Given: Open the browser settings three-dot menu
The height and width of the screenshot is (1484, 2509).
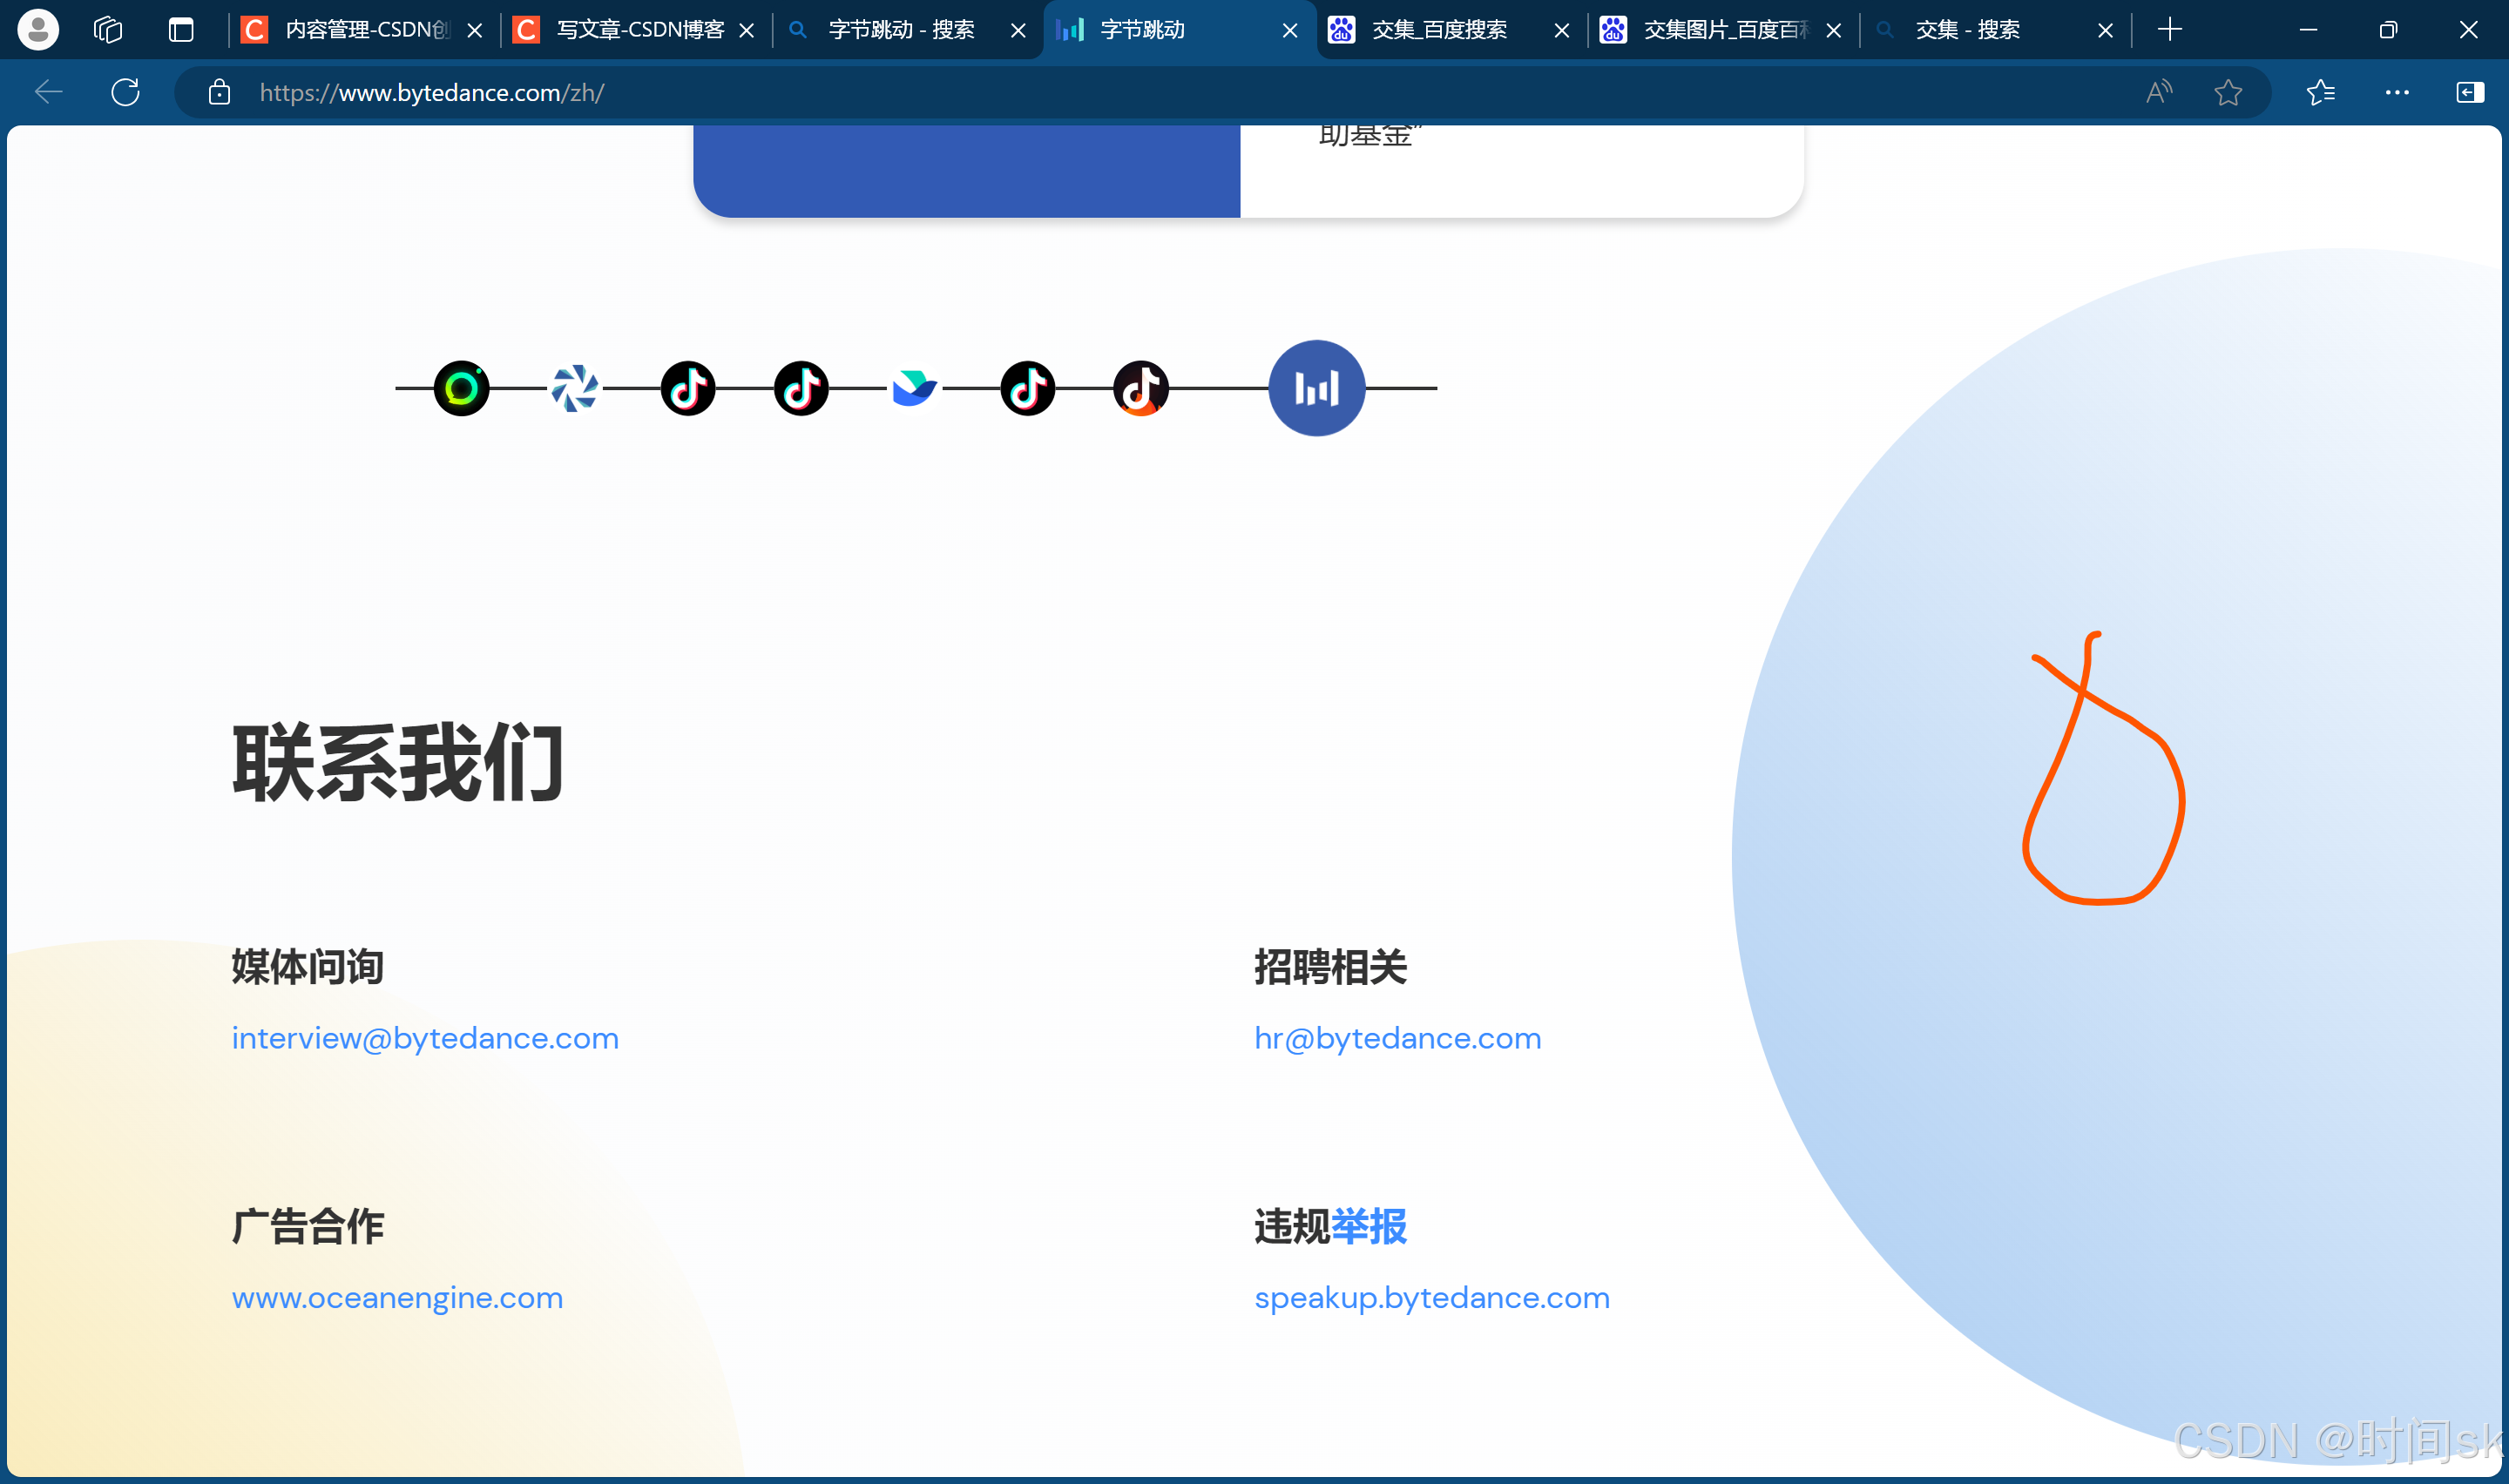Looking at the screenshot, I should pyautogui.click(x=2396, y=93).
